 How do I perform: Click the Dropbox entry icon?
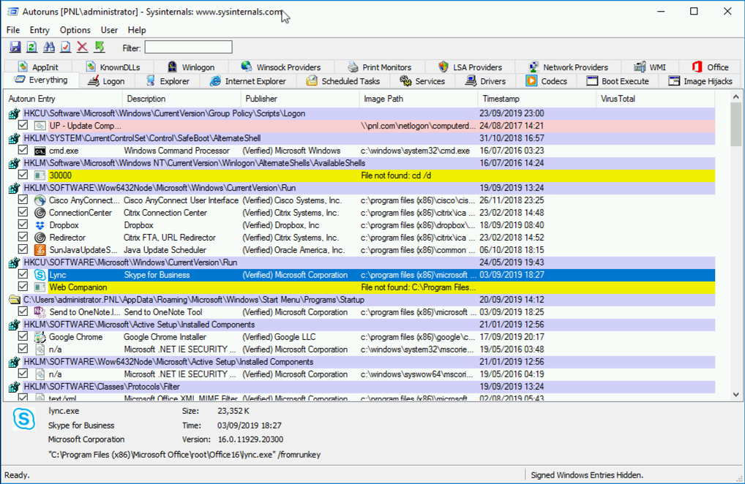[x=40, y=225]
